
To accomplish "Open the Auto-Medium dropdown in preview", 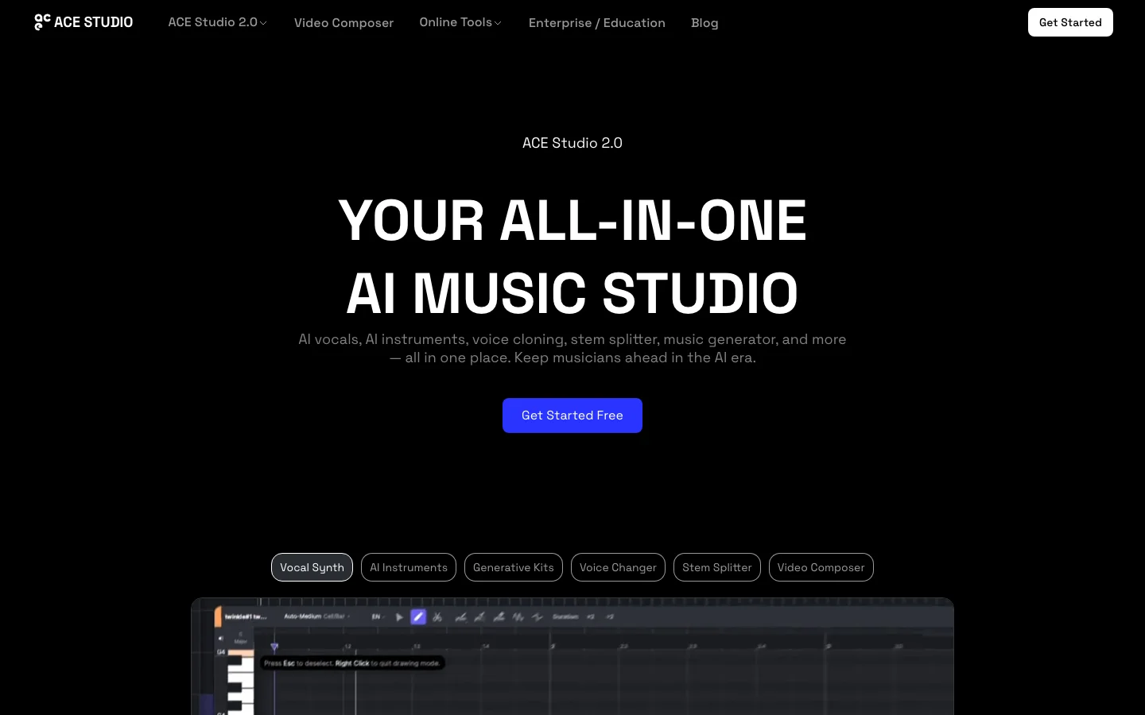I will [x=316, y=616].
